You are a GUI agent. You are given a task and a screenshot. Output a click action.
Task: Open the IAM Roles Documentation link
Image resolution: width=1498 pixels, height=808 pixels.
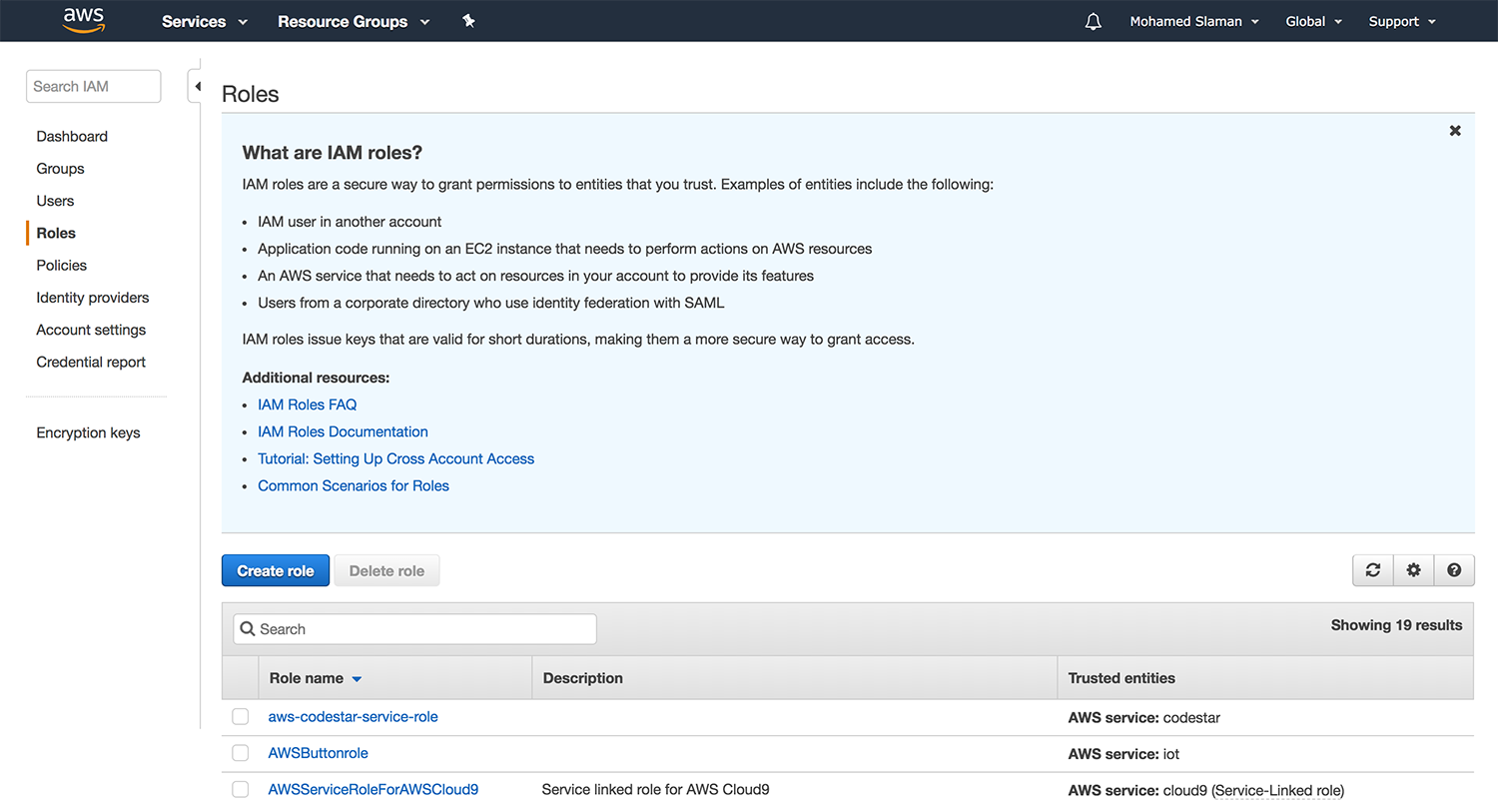click(343, 431)
